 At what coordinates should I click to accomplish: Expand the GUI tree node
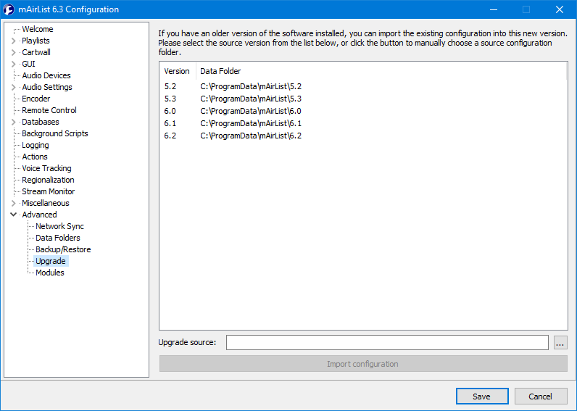(x=14, y=64)
